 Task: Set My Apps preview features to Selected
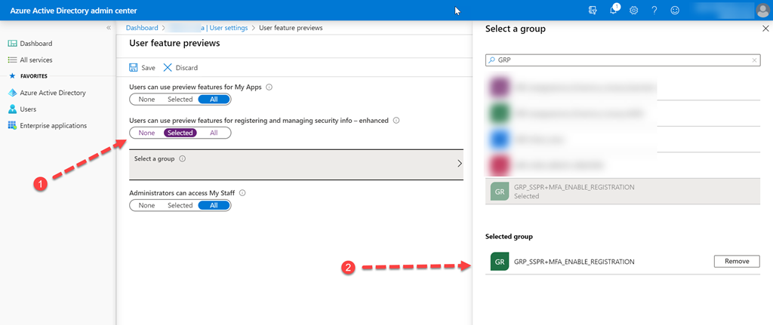click(180, 99)
